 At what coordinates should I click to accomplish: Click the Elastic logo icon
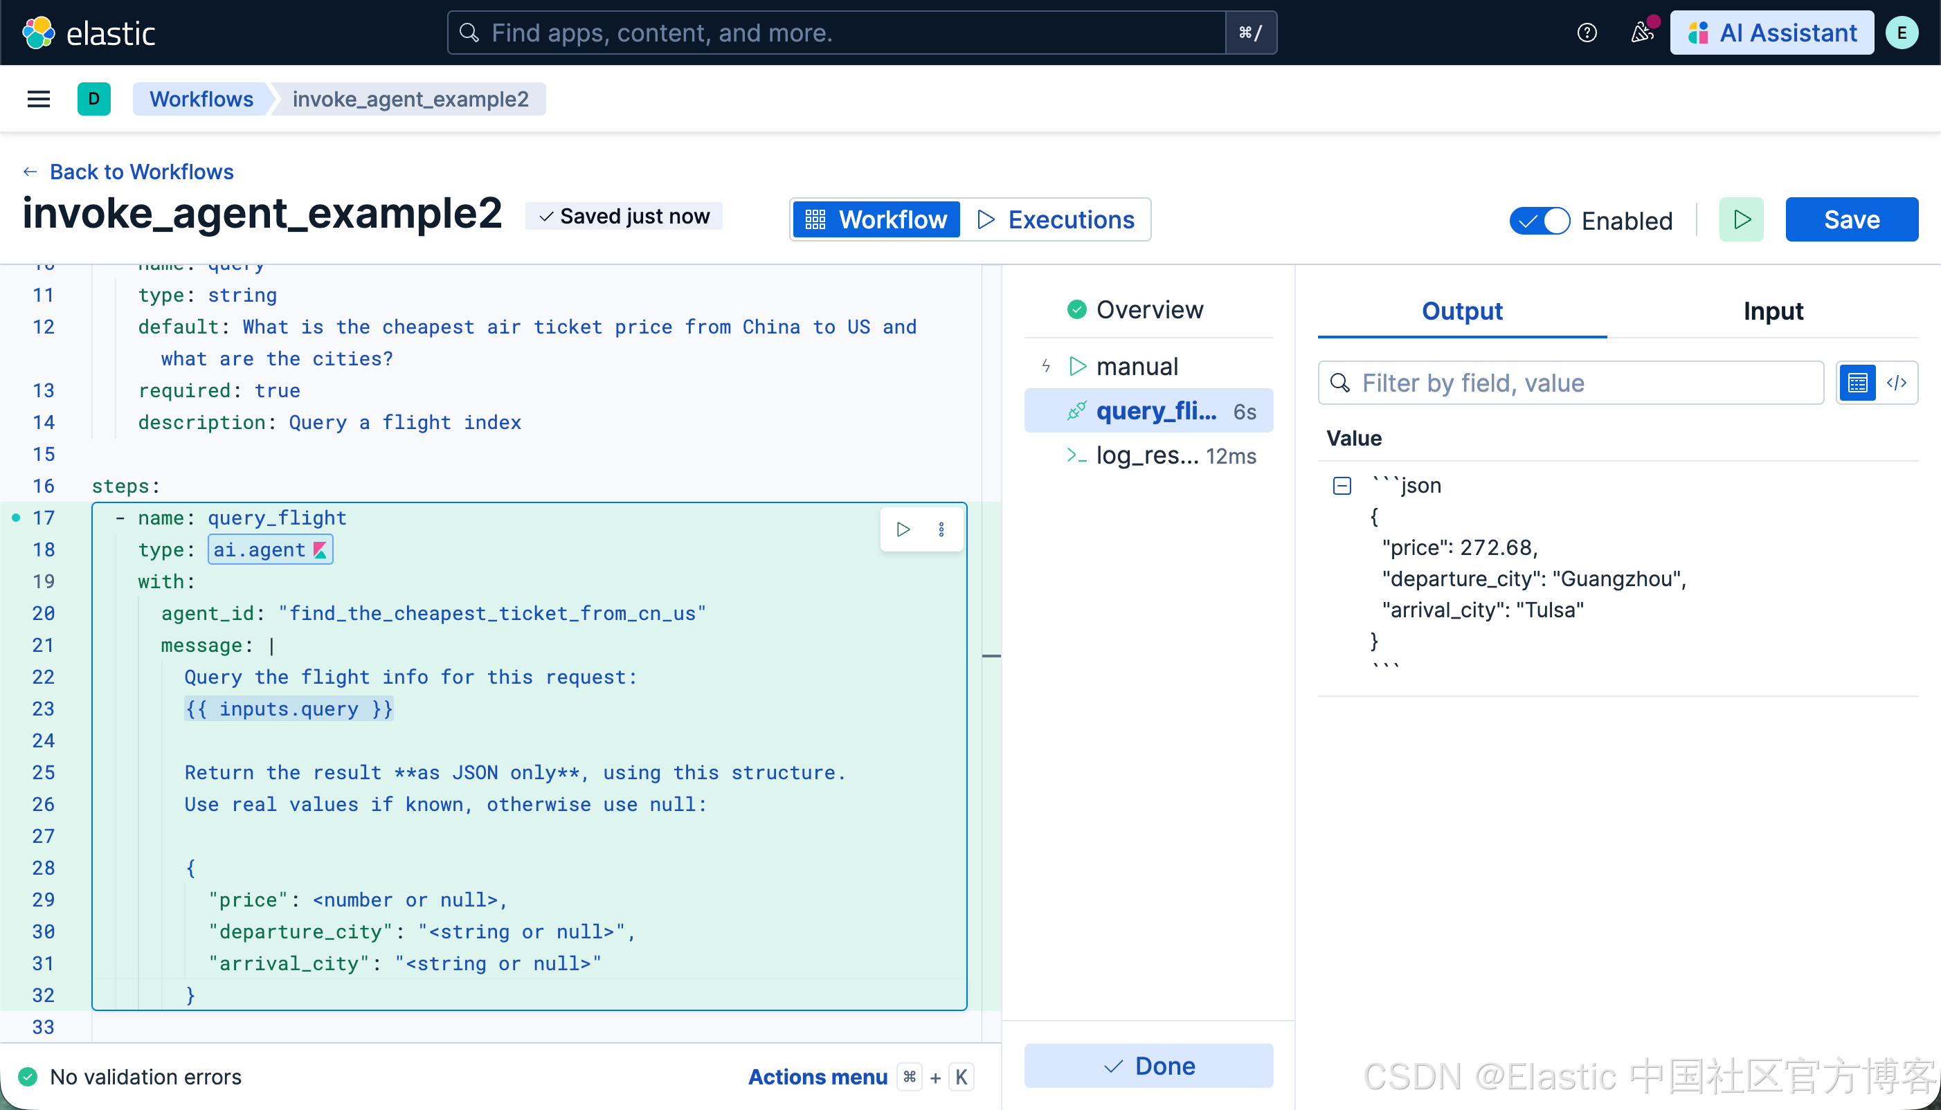pos(38,33)
